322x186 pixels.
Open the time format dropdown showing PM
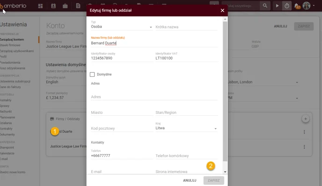tap(263, 97)
